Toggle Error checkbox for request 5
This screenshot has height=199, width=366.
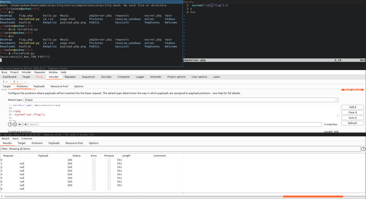[x=94, y=178]
